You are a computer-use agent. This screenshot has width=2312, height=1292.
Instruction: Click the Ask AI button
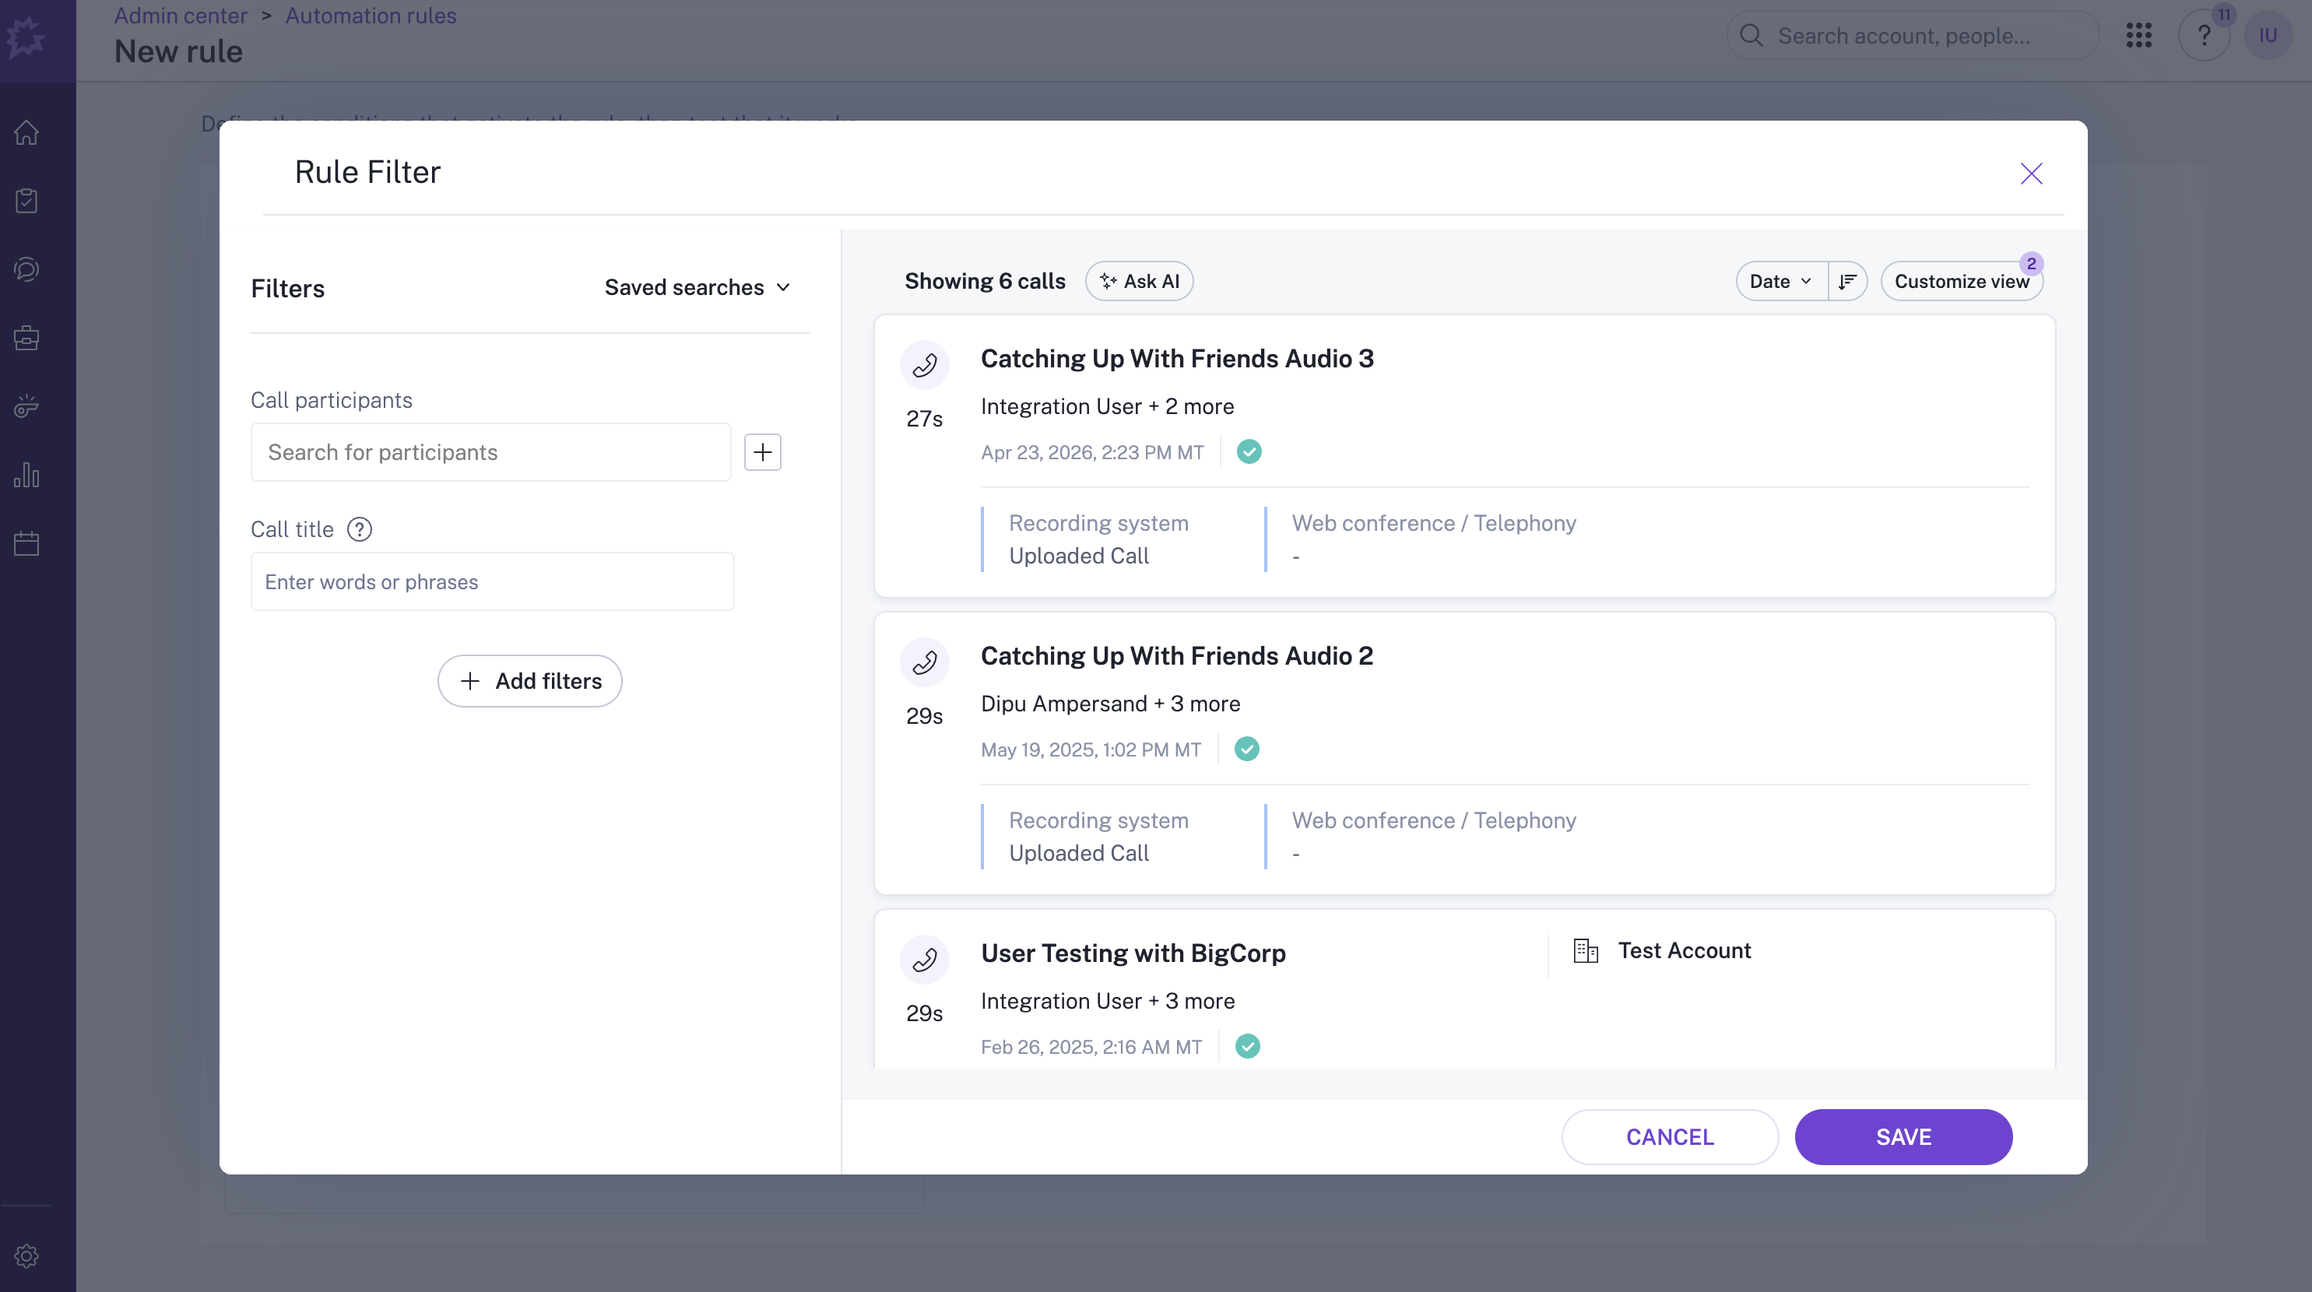(x=1139, y=281)
